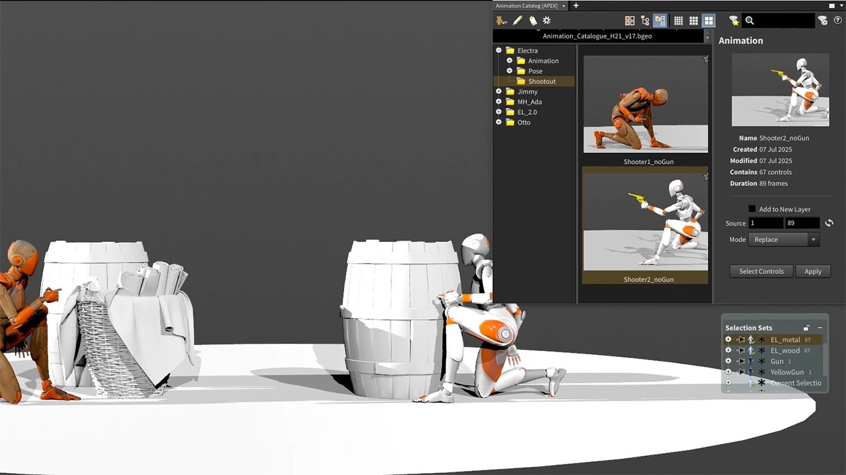
Task: Click the tag icon in catalog toolbar
Action: pyautogui.click(x=533, y=20)
